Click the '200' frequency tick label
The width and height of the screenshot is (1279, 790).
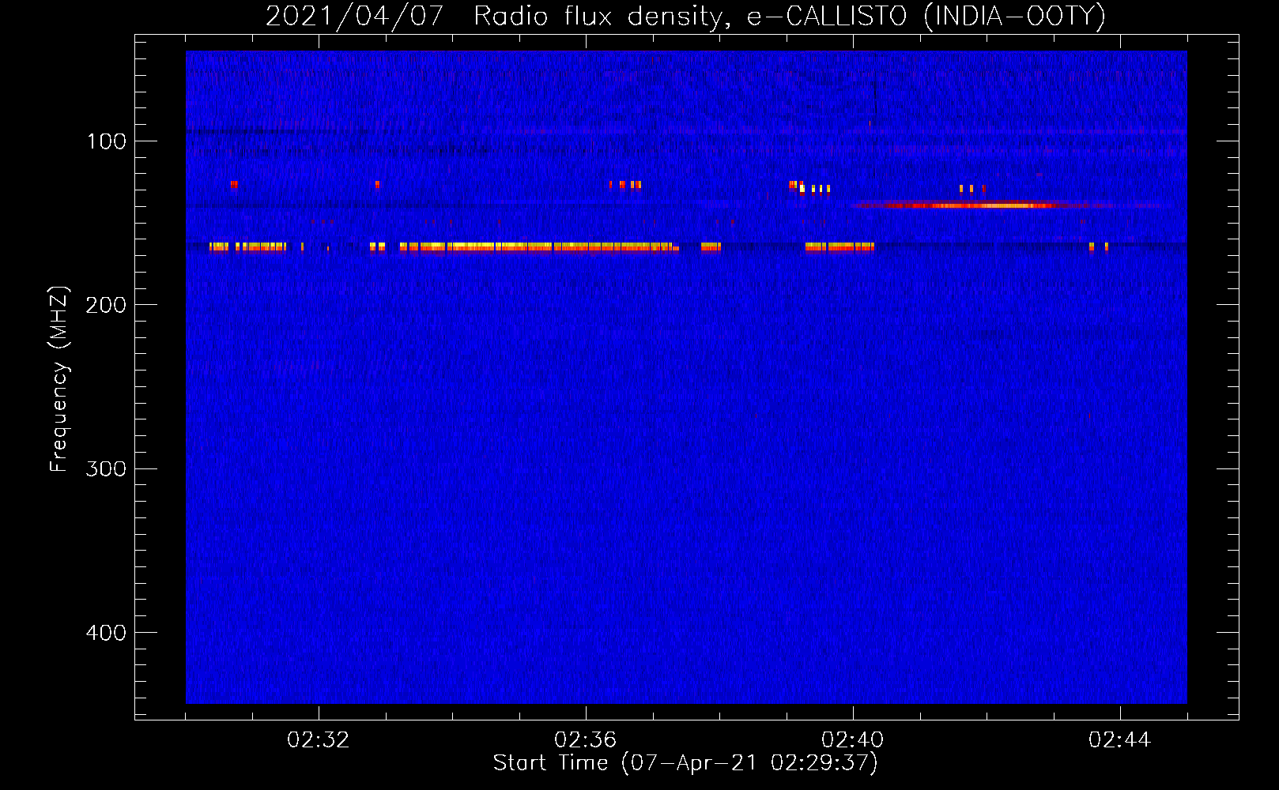coord(106,305)
